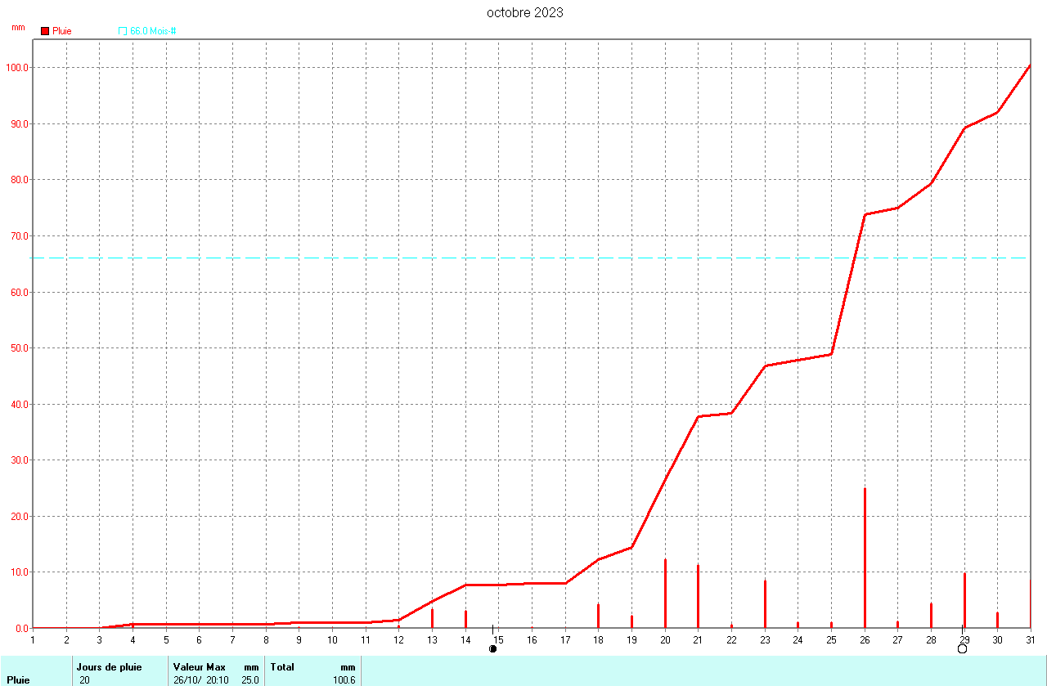Image resolution: width=1047 pixels, height=686 pixels.
Task: Click the rain bar on day 29
Action: [964, 600]
